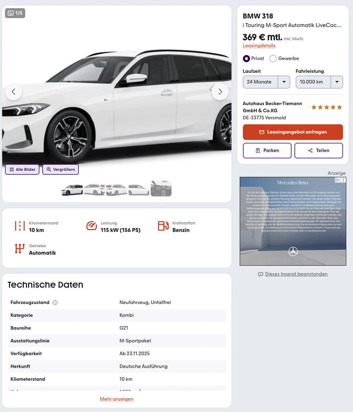Select the Privat radio option
The width and height of the screenshot is (353, 412).
pos(246,59)
